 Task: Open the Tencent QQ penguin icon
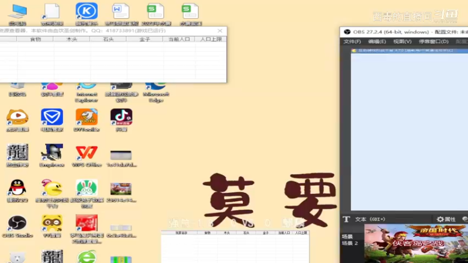18,188
